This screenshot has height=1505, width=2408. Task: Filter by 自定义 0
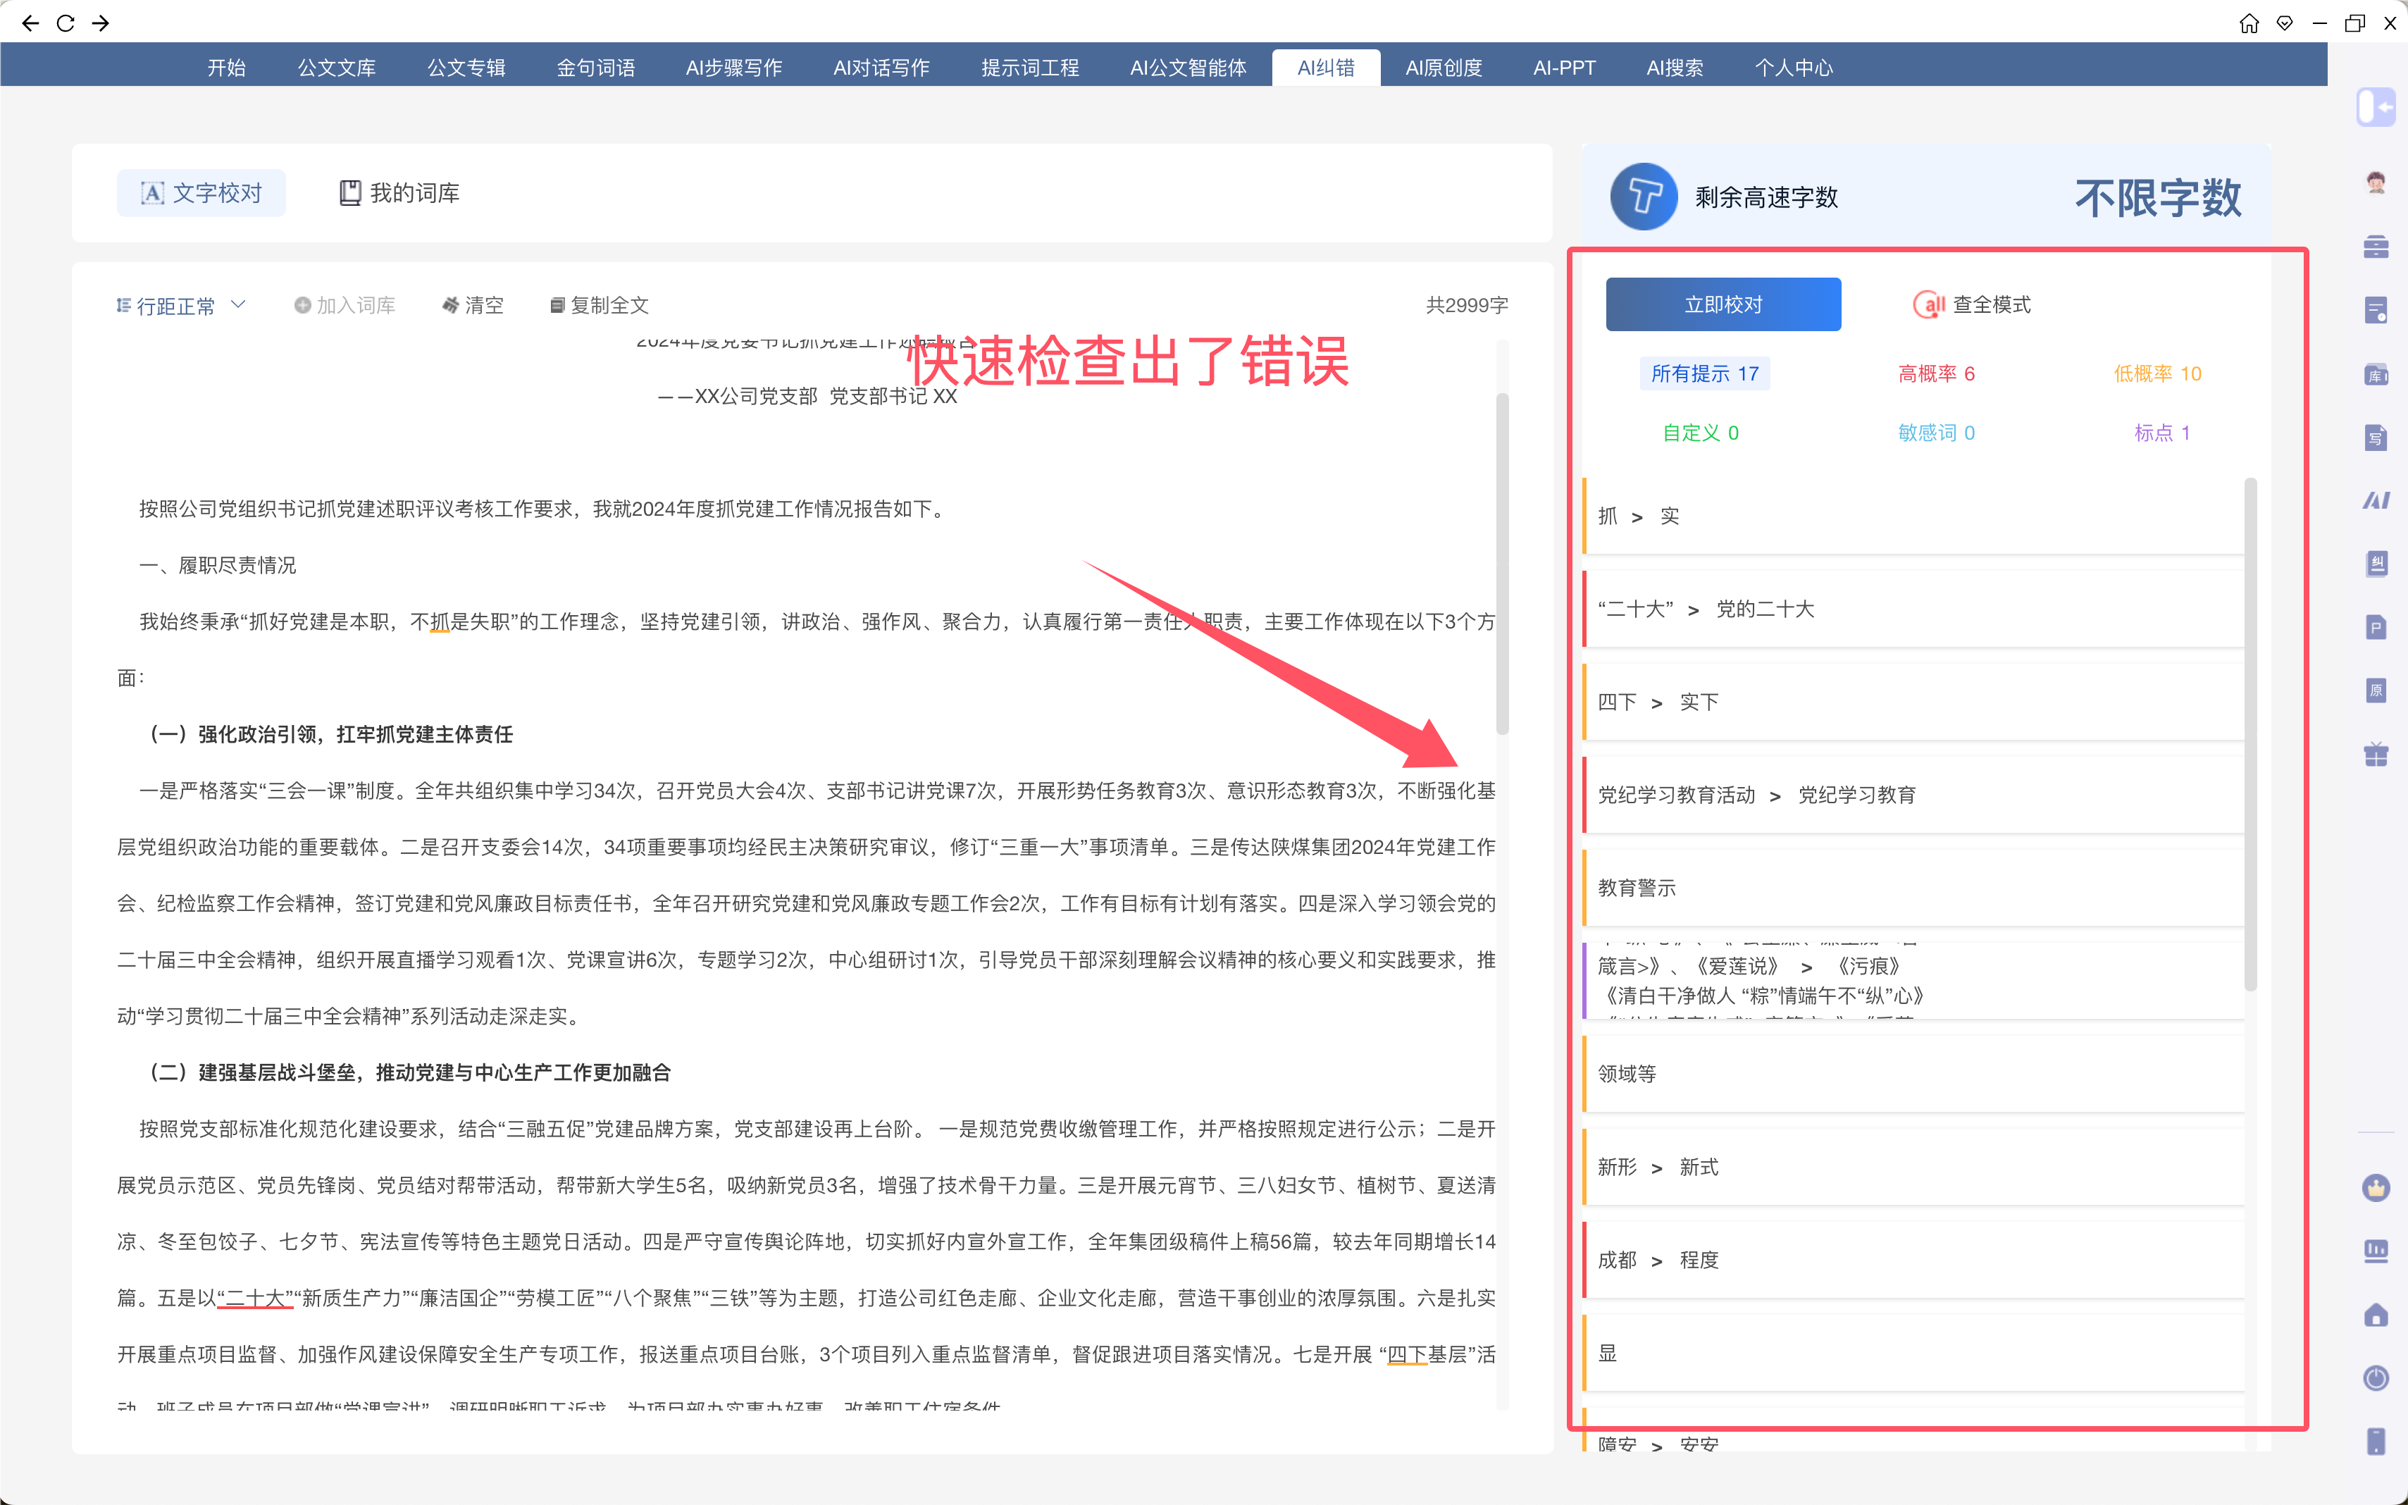click(x=1701, y=433)
